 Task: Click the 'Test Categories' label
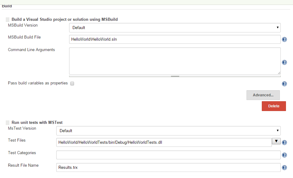pyautogui.click(x=22, y=153)
